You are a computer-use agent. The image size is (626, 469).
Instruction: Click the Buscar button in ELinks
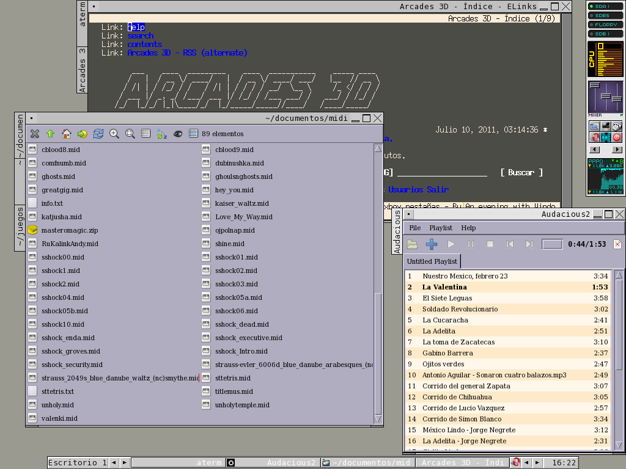tap(521, 172)
